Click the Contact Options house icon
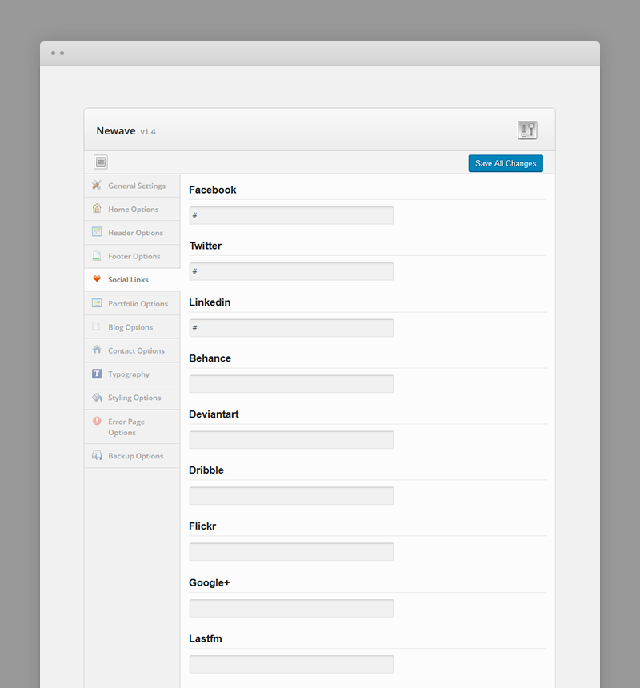This screenshot has width=640, height=688. (97, 350)
